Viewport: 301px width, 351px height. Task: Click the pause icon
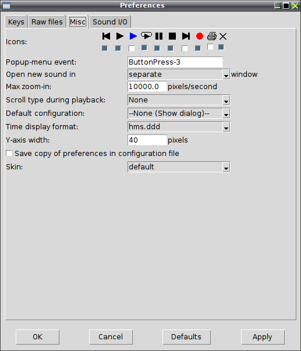159,36
